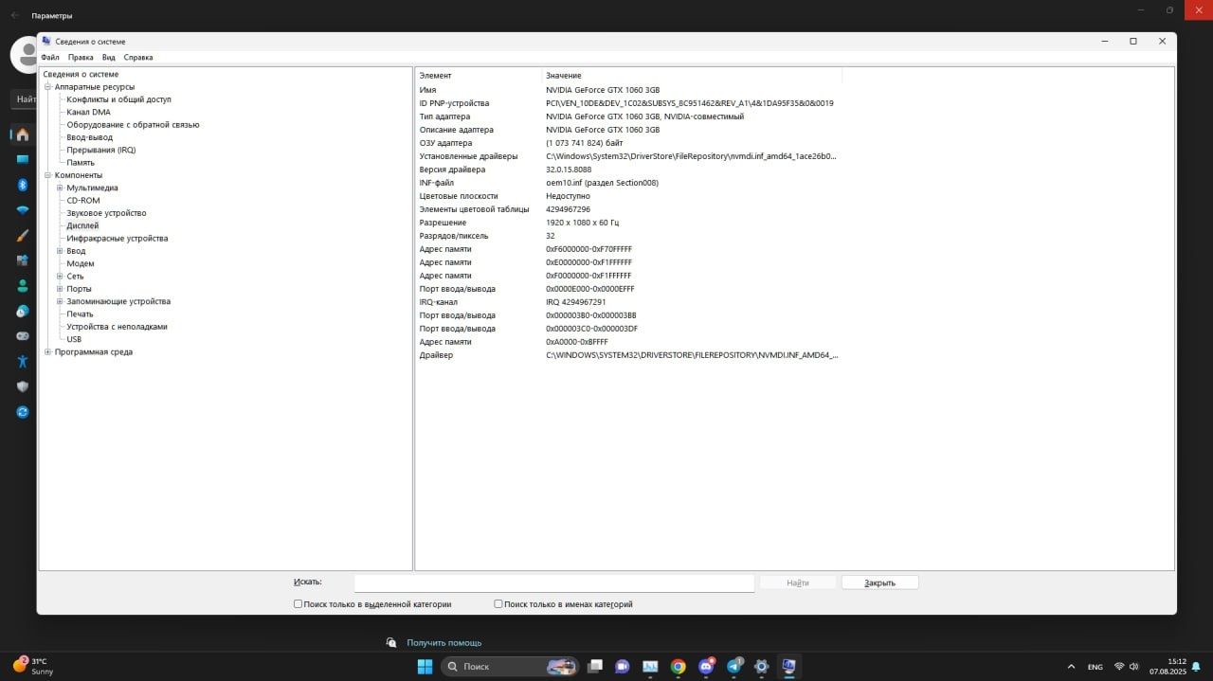Open Gaming controller icon in Settings sidebar
This screenshot has height=681, width=1213.
click(22, 336)
